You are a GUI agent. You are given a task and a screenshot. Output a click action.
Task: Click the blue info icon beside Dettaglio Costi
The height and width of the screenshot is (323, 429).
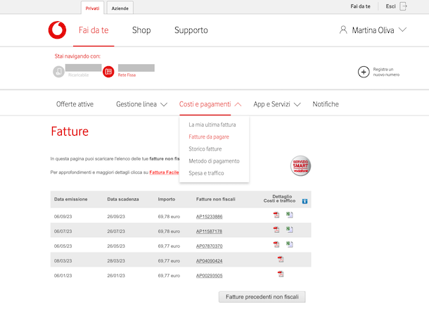[305, 201]
